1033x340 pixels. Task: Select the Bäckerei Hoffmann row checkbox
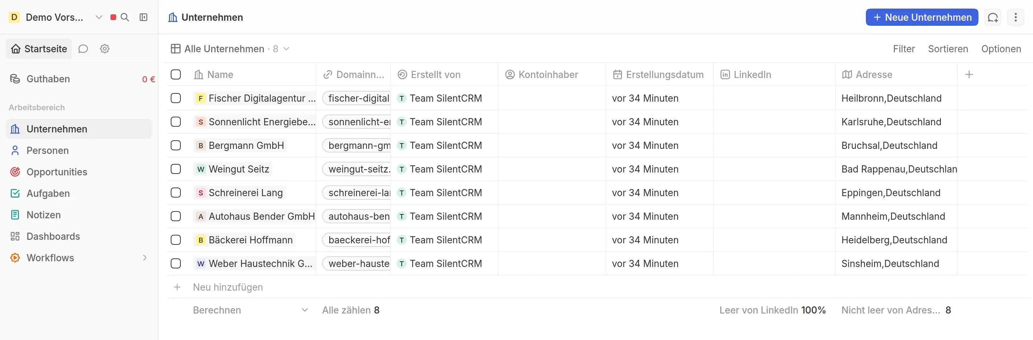click(x=176, y=240)
